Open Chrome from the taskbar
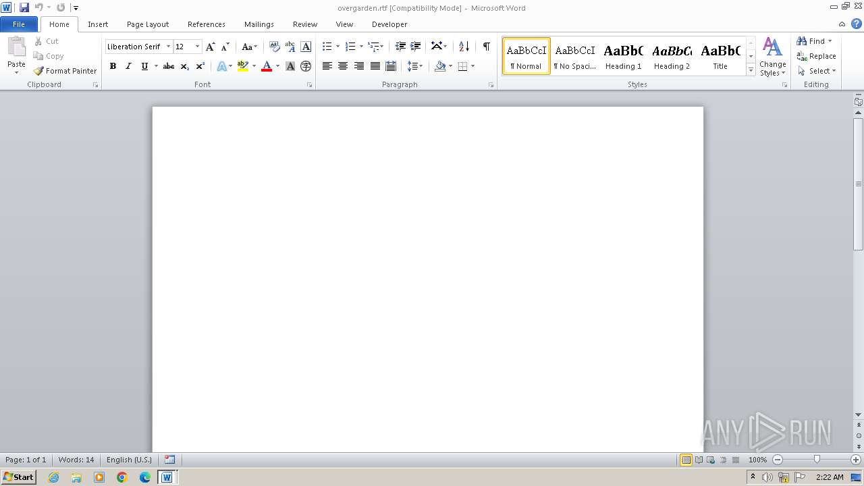Viewport: 864px width, 486px height. [x=122, y=477]
